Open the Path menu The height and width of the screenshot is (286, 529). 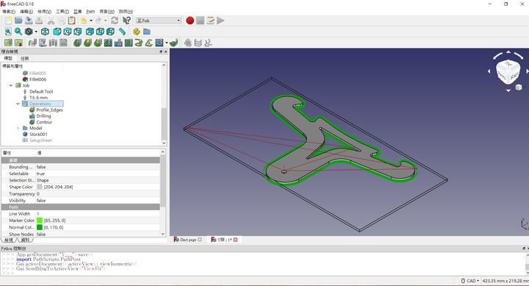coord(90,12)
